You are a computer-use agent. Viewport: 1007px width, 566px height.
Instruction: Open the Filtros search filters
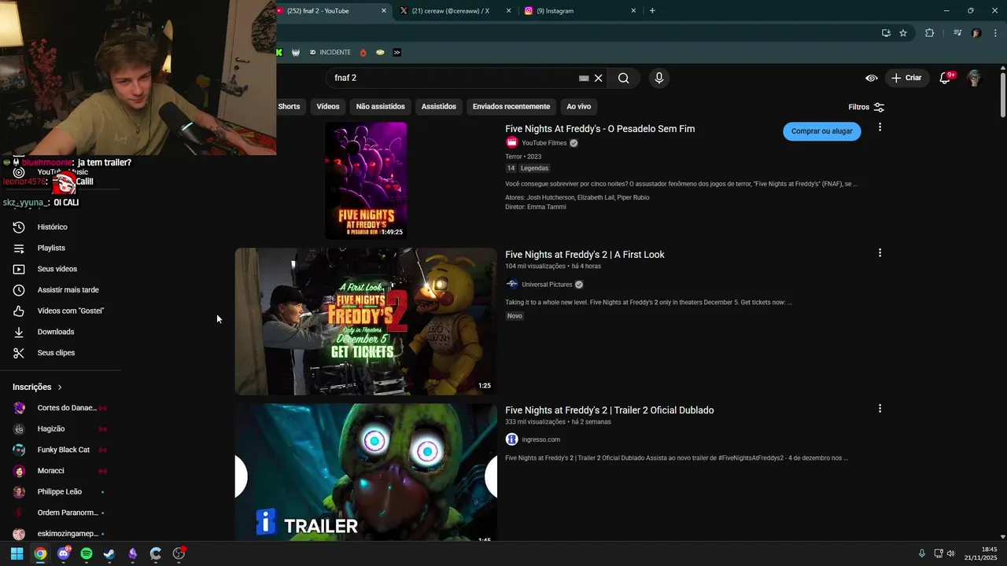866,107
